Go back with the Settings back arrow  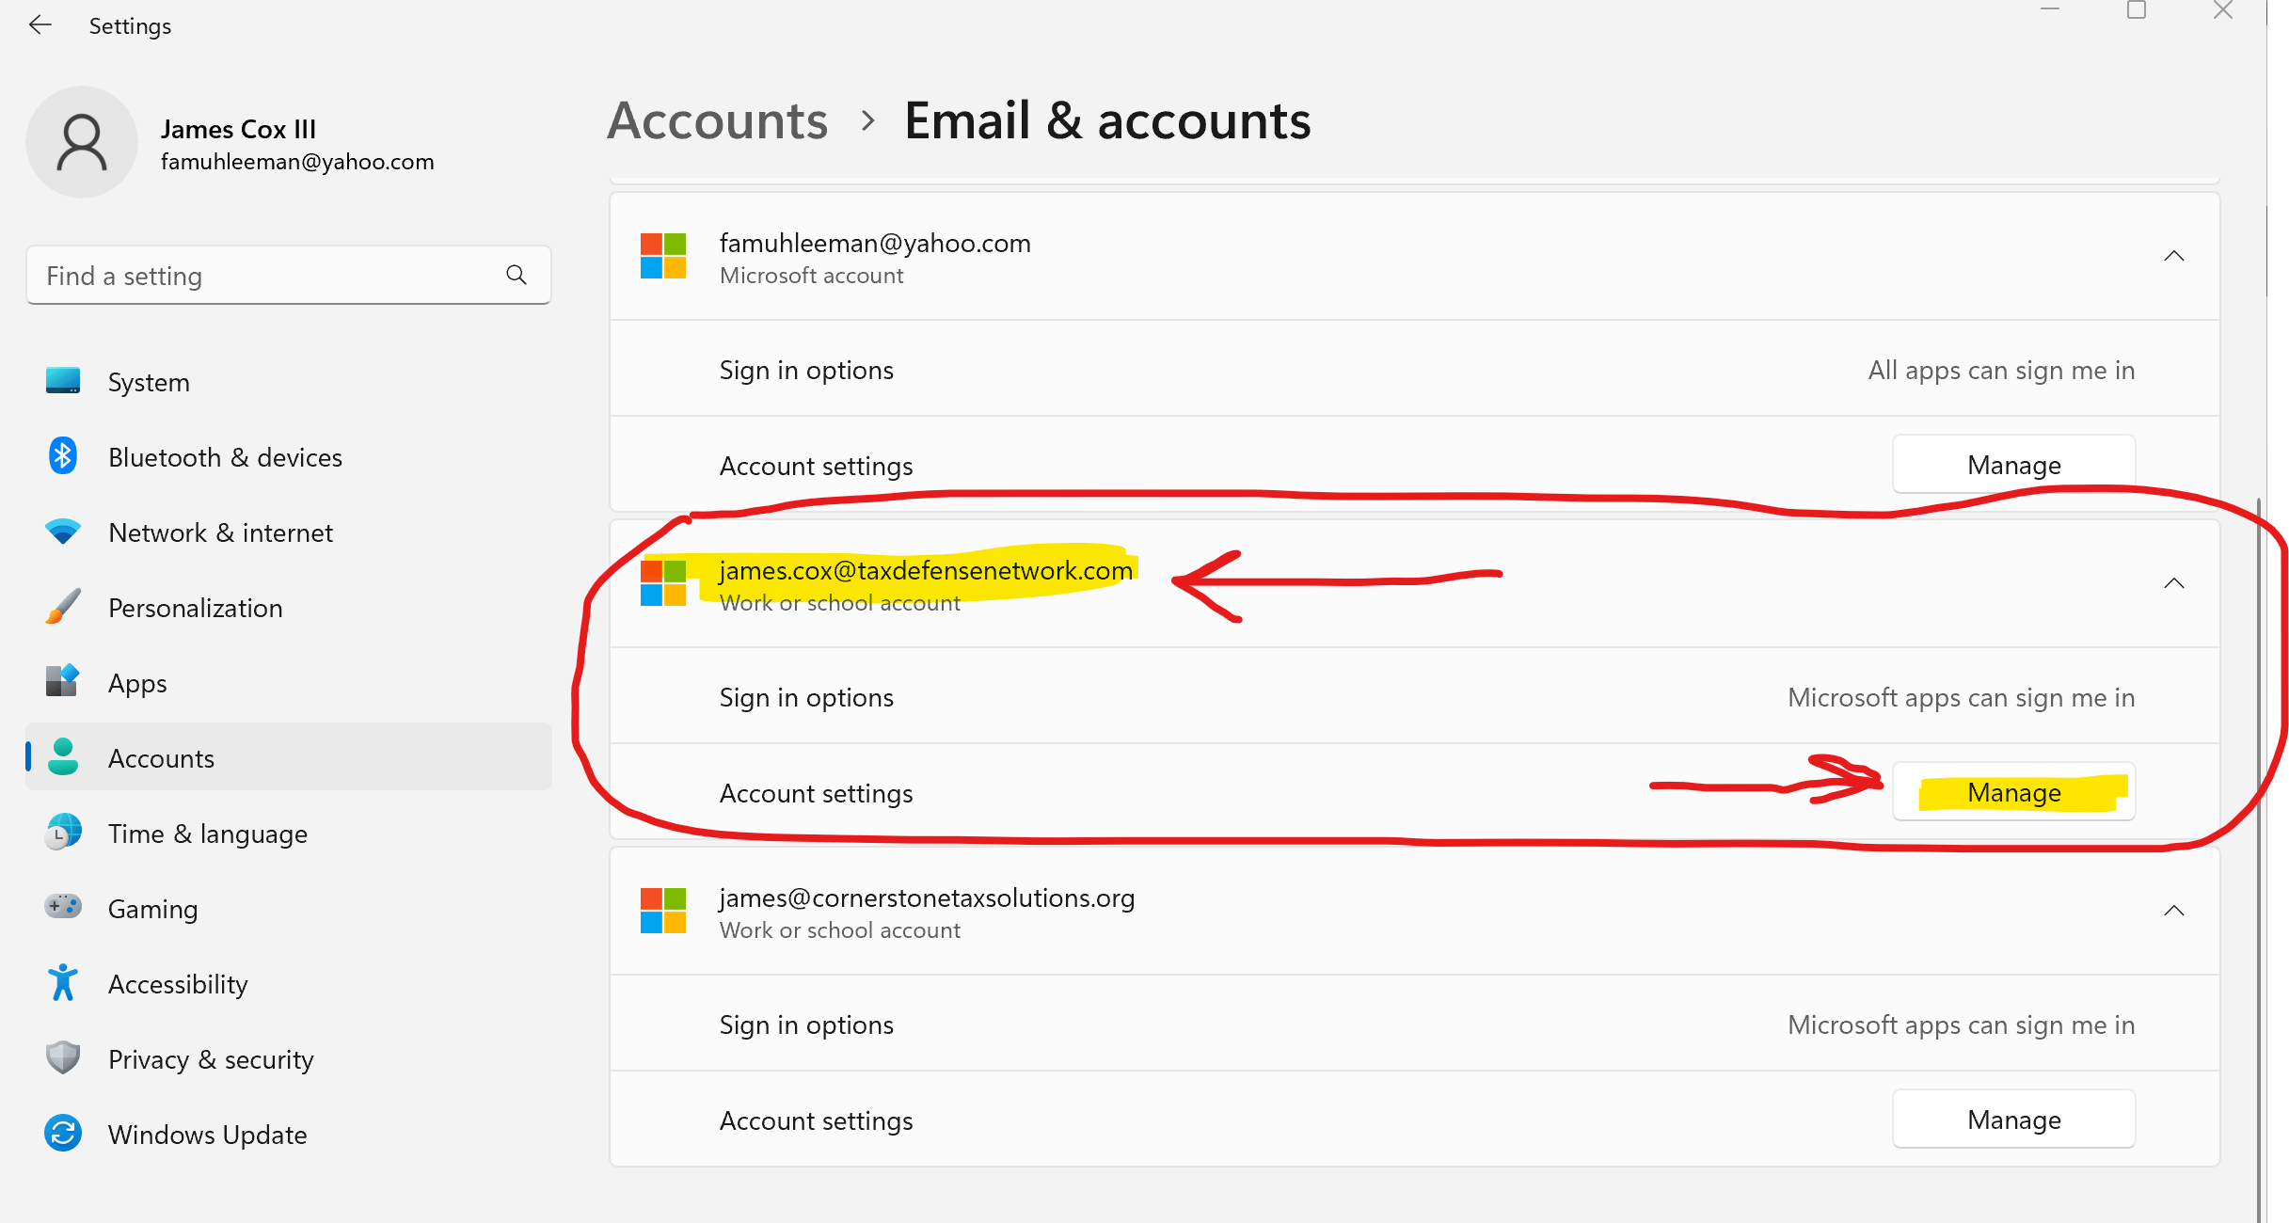pyautogui.click(x=40, y=25)
